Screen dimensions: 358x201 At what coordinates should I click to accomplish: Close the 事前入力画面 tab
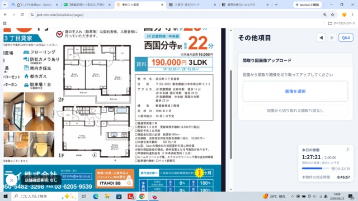pyautogui.click(x=162, y=4)
